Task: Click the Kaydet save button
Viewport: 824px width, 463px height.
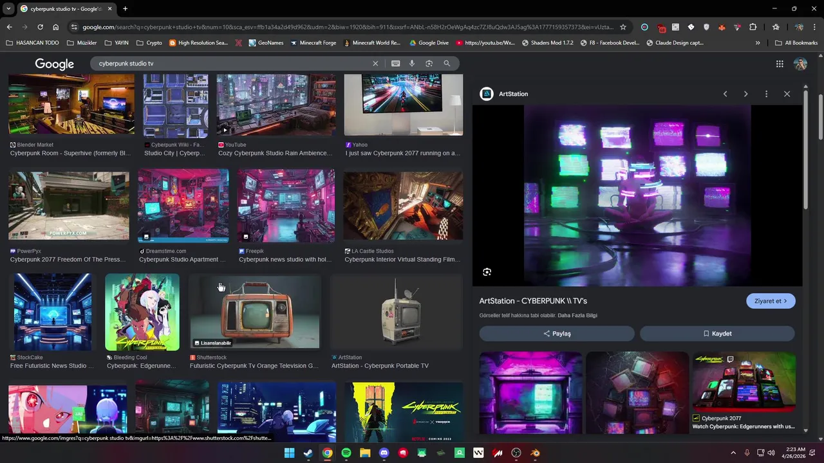Action: tap(717, 334)
